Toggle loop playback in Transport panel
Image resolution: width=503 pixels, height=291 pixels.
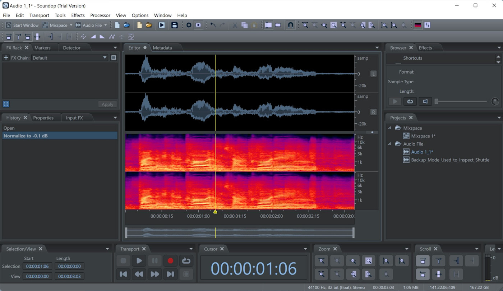click(x=186, y=261)
